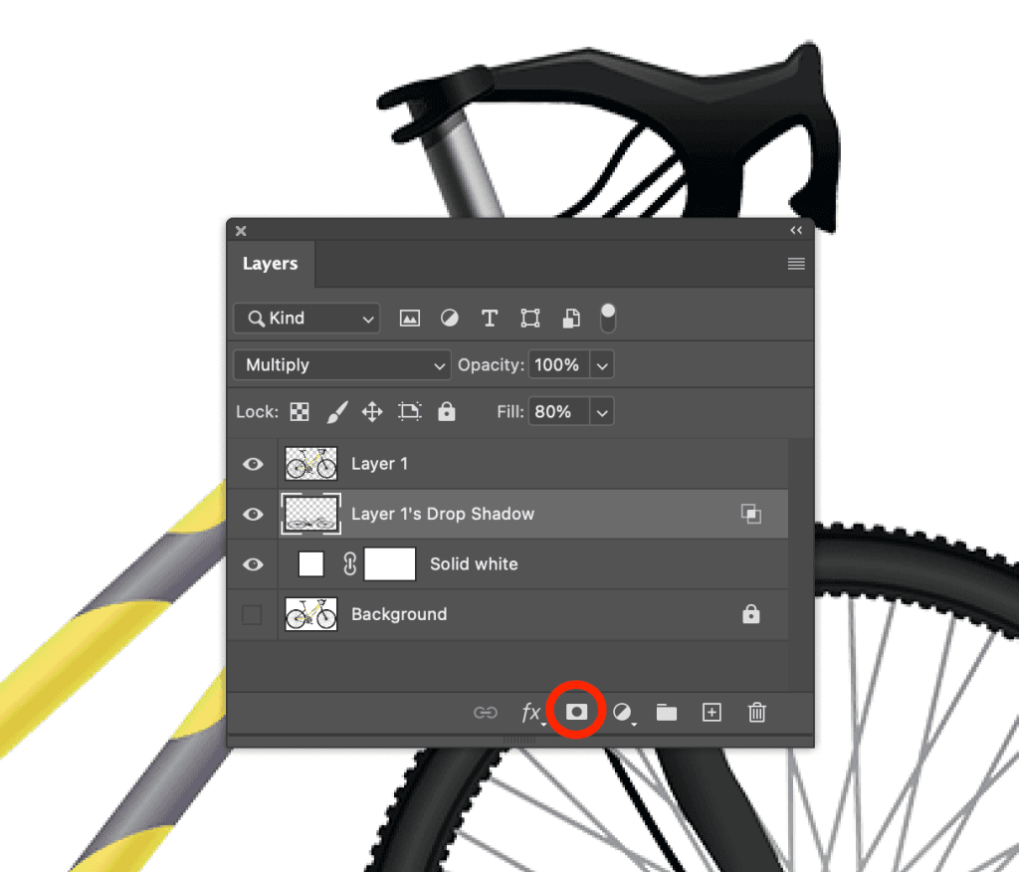Filter for smart objects
The height and width of the screenshot is (872, 1019).
pos(570,318)
